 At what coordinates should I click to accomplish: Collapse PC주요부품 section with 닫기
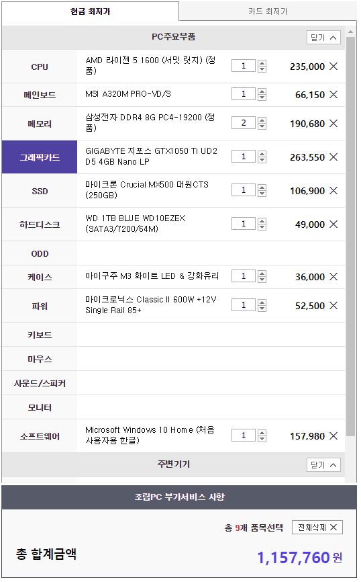pyautogui.click(x=324, y=38)
